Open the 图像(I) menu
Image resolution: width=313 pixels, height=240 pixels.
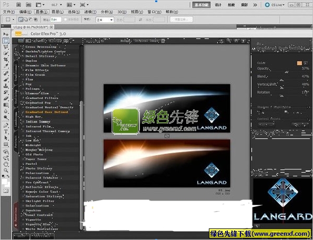pos(42,12)
